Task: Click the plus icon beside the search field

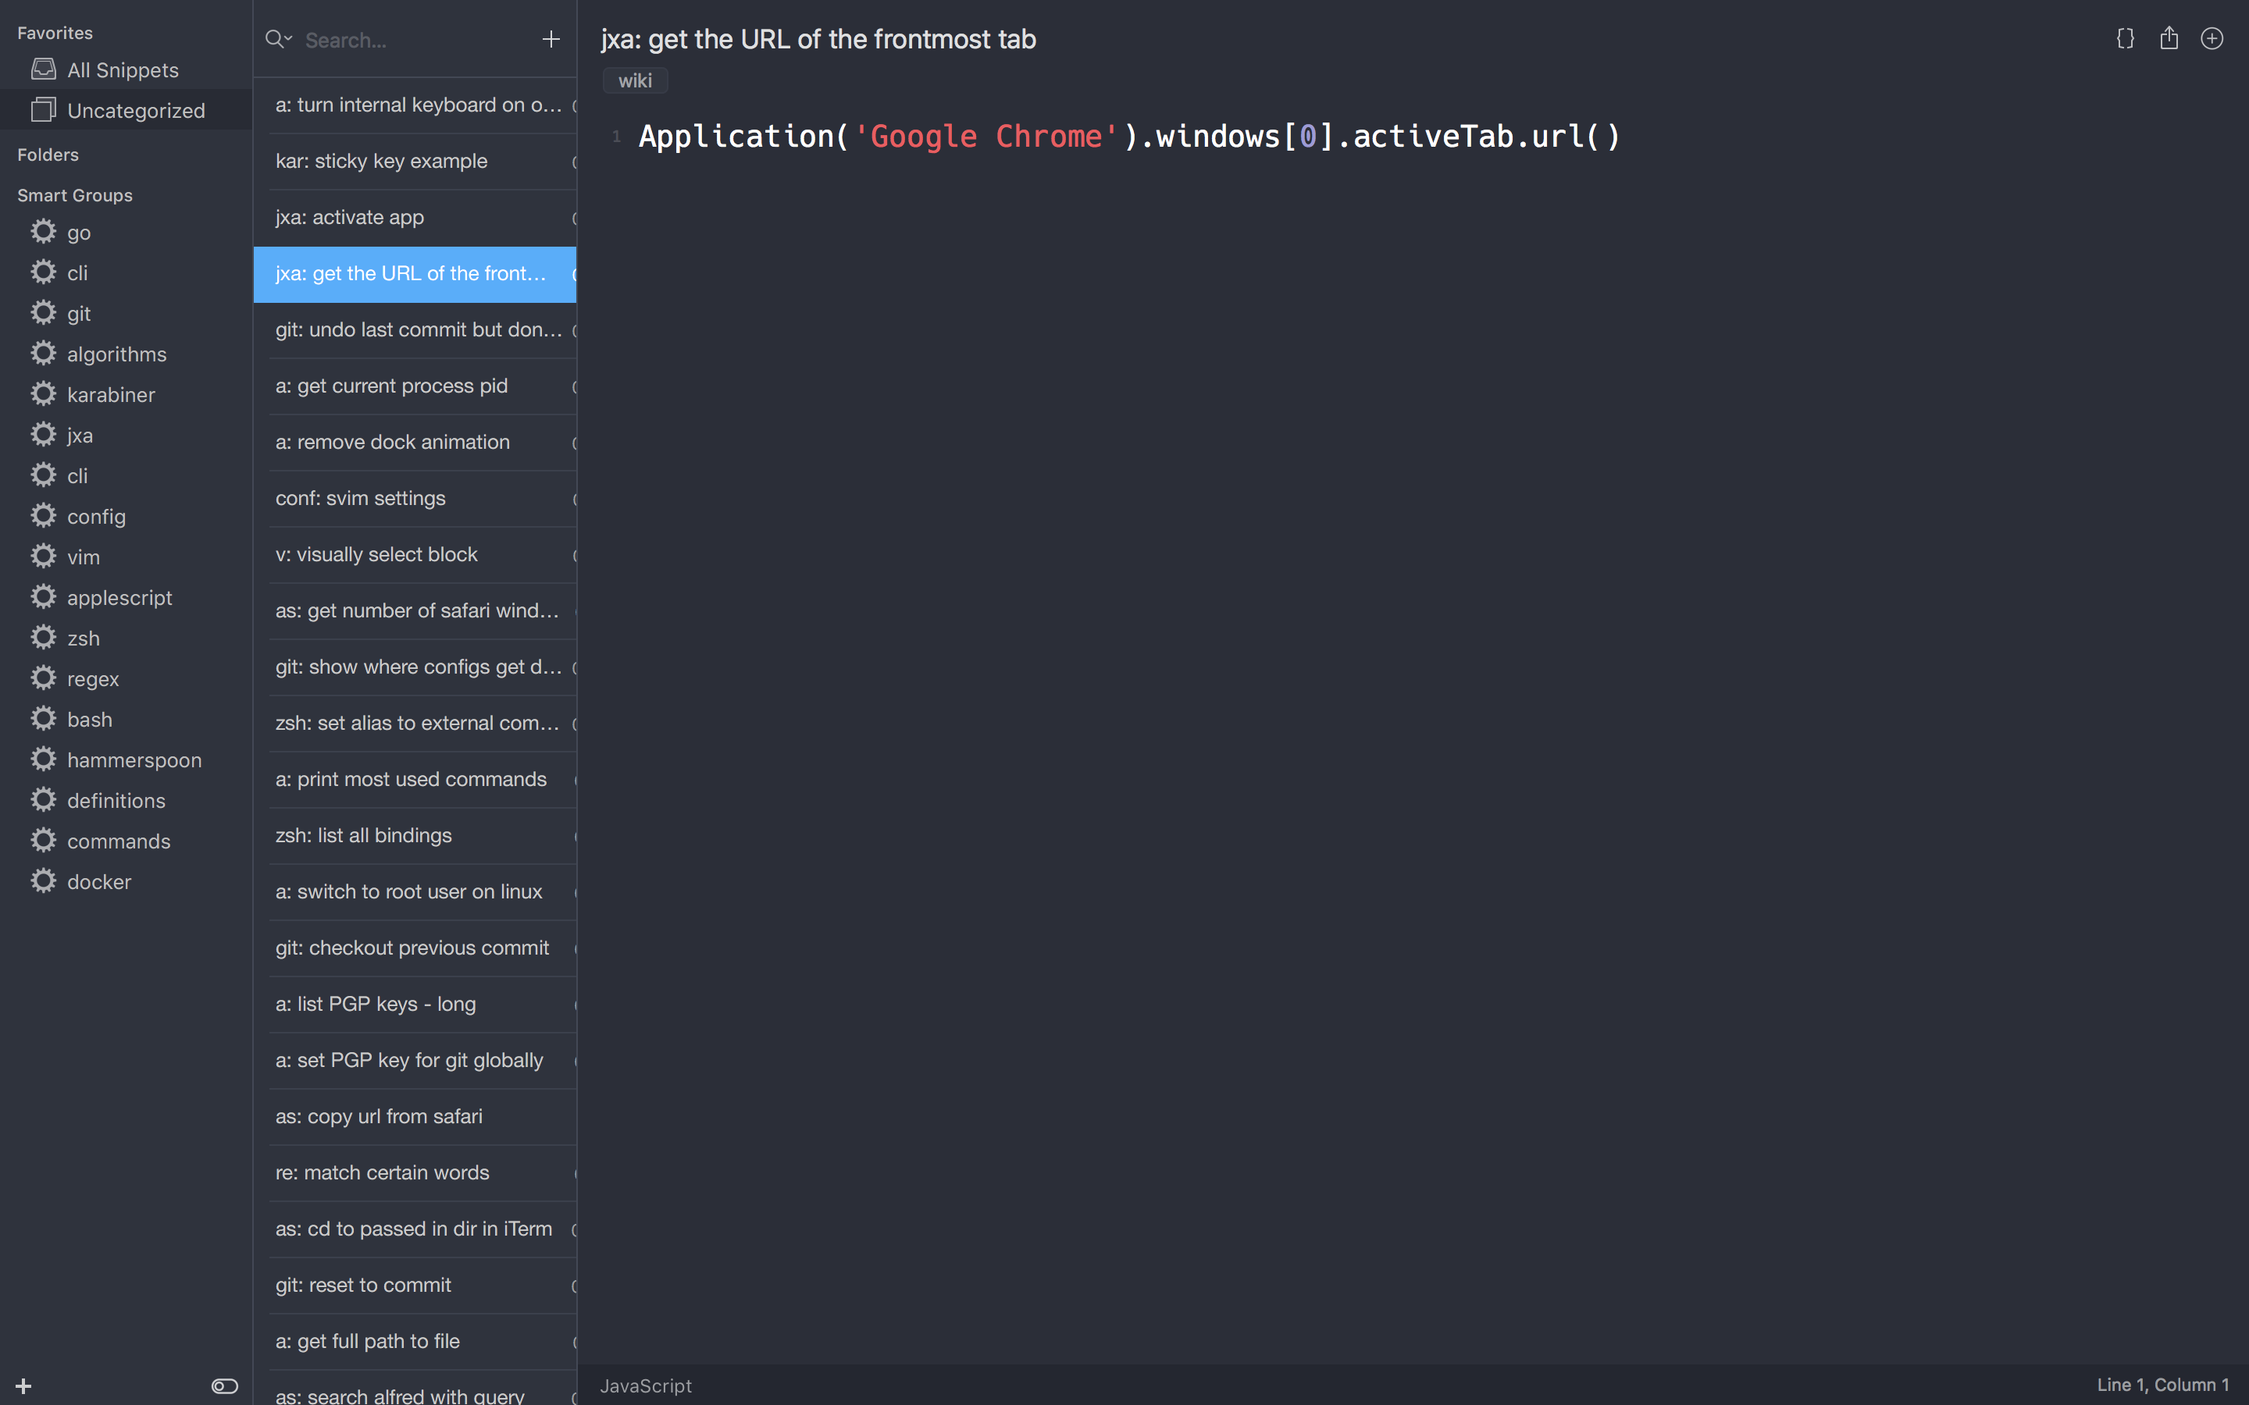Action: [551, 39]
